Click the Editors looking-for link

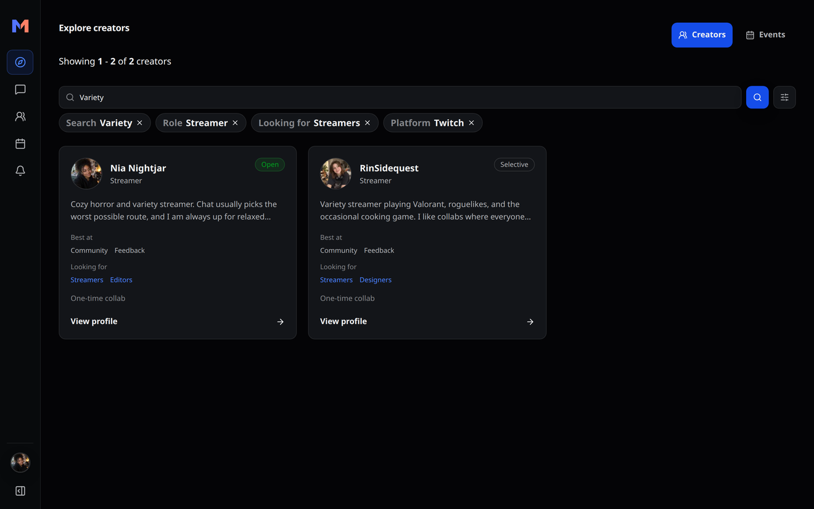click(121, 280)
